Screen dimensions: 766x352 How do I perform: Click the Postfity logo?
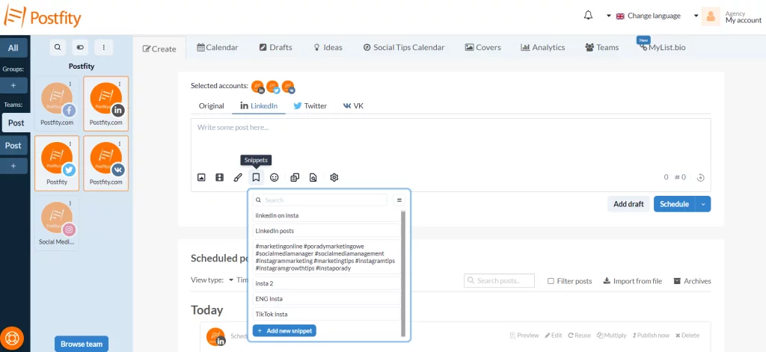pyautogui.click(x=42, y=18)
